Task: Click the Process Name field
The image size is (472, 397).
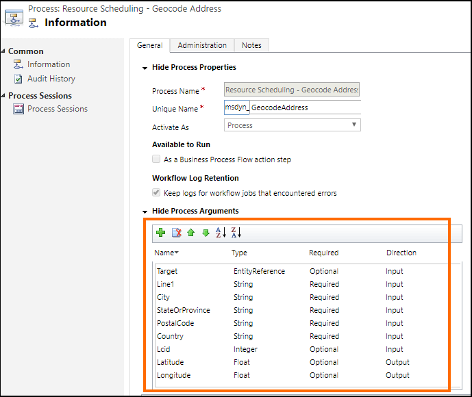Action: coord(292,89)
